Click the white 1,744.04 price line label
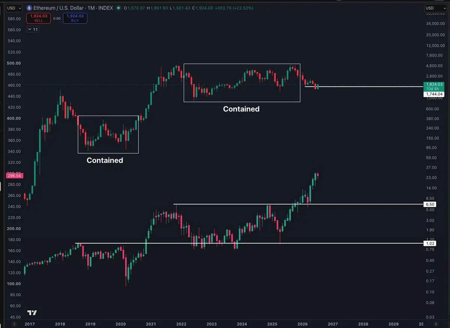This screenshot has height=328, width=450. tap(434, 94)
